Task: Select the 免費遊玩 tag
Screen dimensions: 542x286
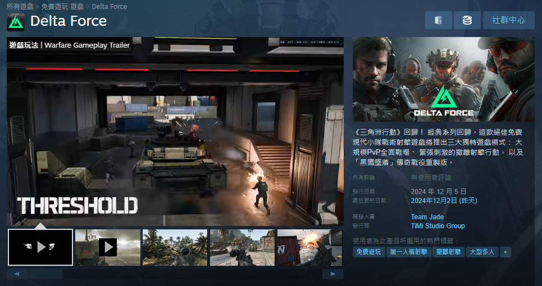Action: click(x=368, y=252)
